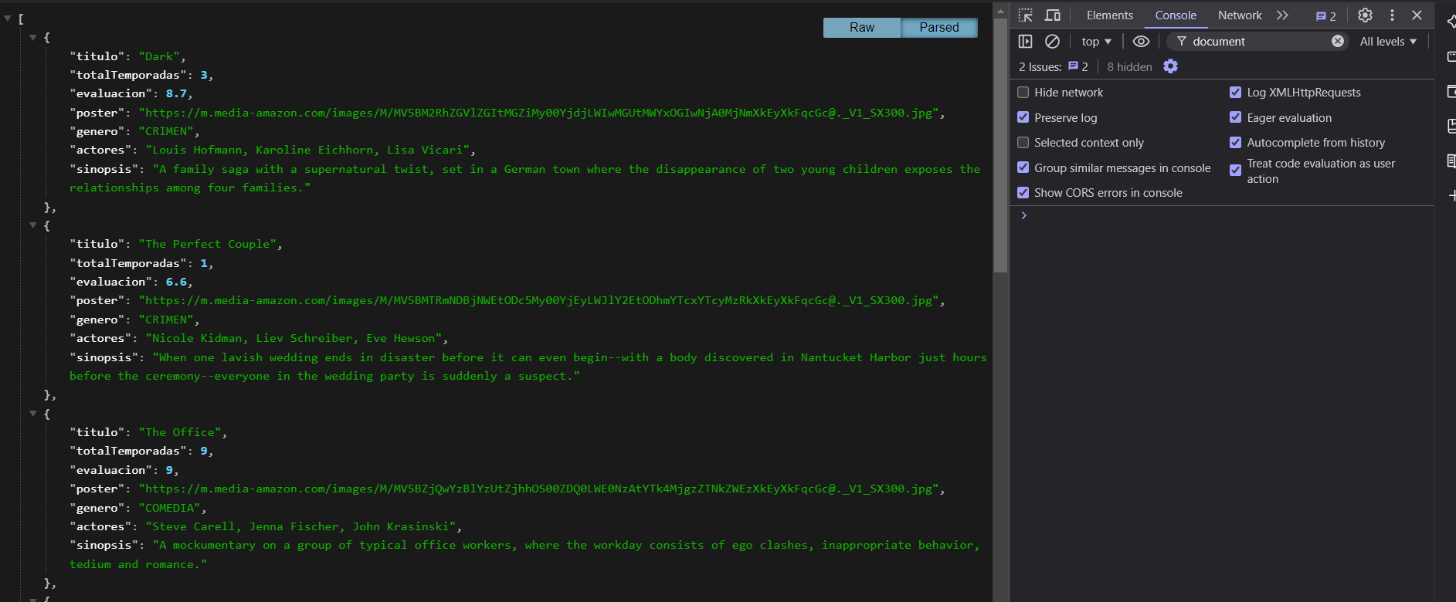Screen dimensions: 1456x602
Task: Enable the Hide network checkbox
Action: 1023,92
